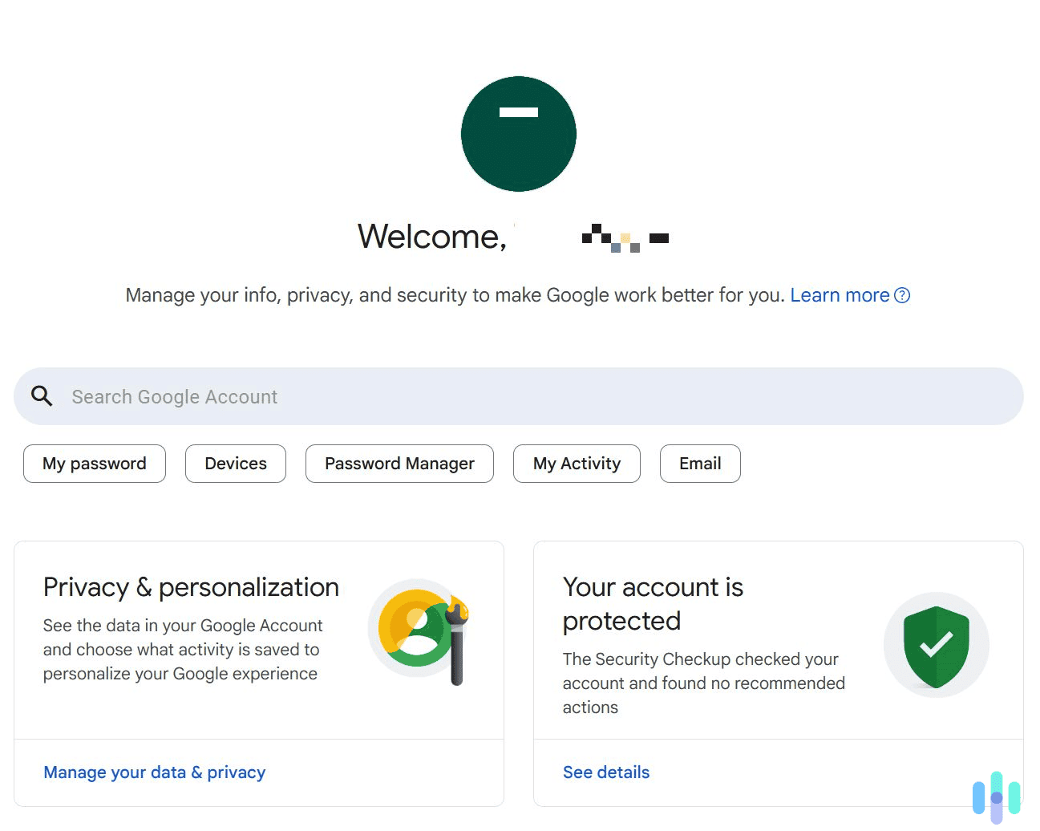Screen dimensions: 1040x831
Task: Open Password Manager from the suggestion chips
Action: (399, 463)
